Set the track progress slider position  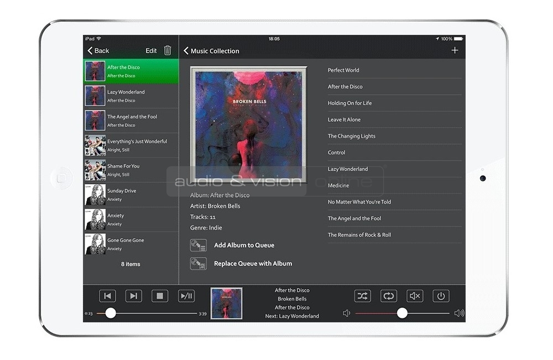point(111,313)
